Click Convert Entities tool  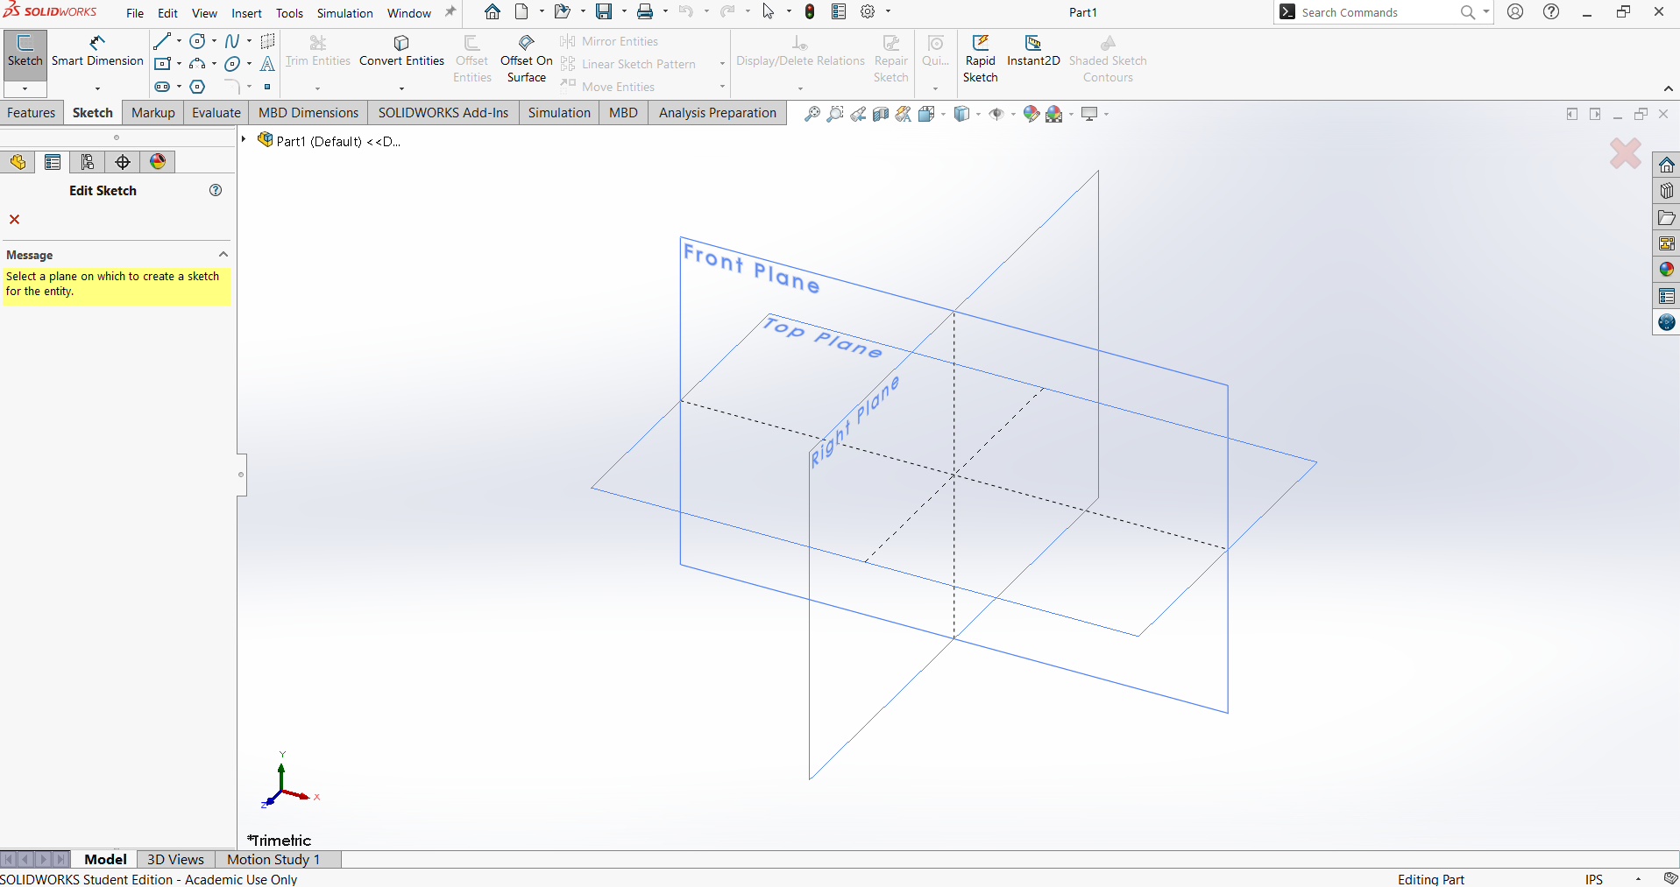(401, 52)
